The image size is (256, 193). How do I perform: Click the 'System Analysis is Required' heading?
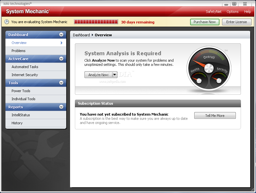pos(123,53)
